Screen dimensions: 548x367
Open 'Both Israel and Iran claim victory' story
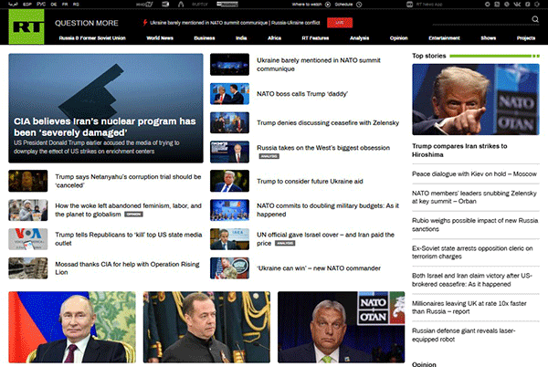(472, 279)
